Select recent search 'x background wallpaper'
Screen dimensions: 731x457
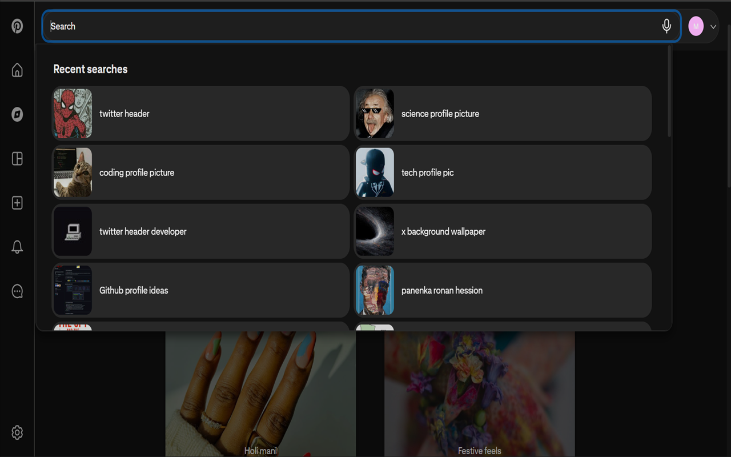503,231
